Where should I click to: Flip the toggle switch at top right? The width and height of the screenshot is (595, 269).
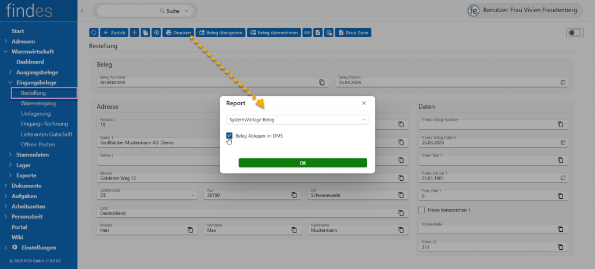point(574,33)
